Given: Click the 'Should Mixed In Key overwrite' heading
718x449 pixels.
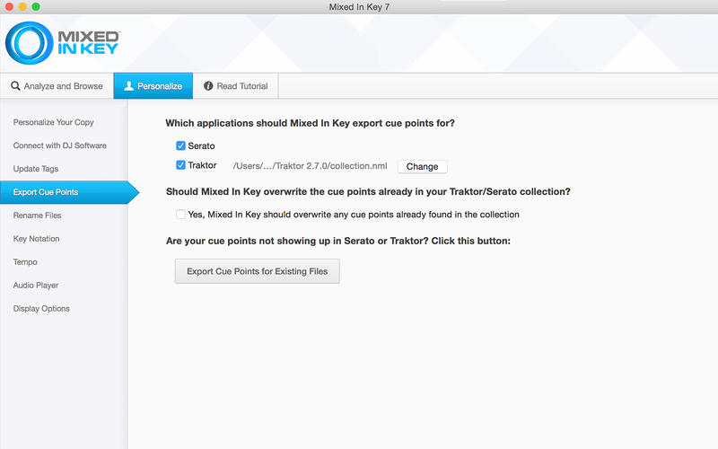Looking at the screenshot, I should click(368, 191).
